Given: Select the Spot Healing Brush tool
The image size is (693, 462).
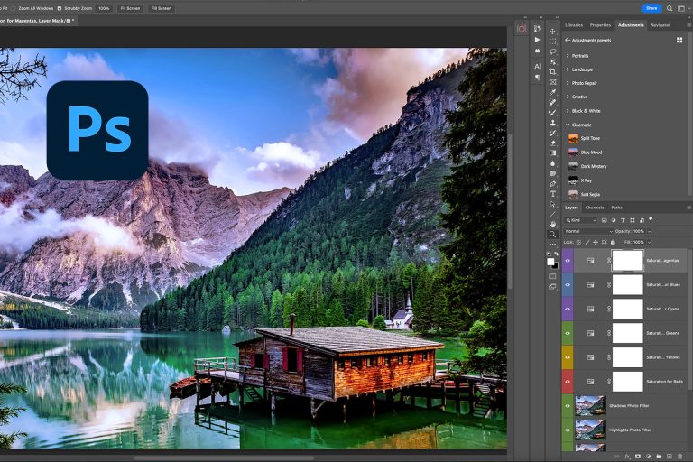Looking at the screenshot, I should pos(552,103).
